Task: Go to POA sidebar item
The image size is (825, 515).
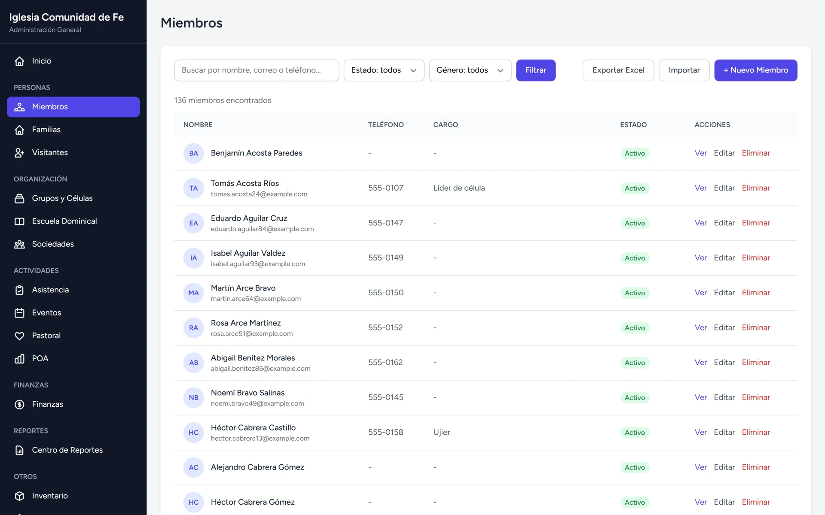Action: tap(73, 358)
